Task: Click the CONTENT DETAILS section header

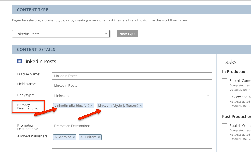Action: point(131,50)
